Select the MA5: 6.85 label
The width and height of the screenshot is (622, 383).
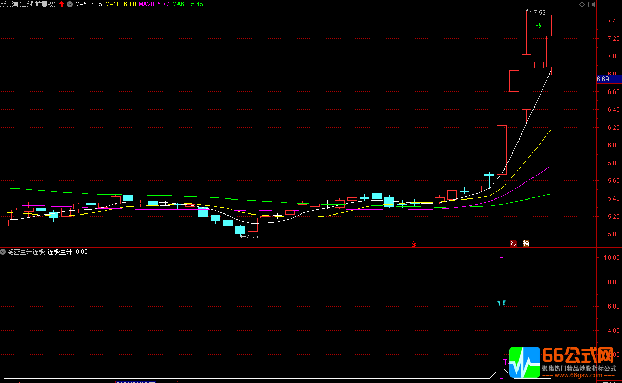coord(88,4)
